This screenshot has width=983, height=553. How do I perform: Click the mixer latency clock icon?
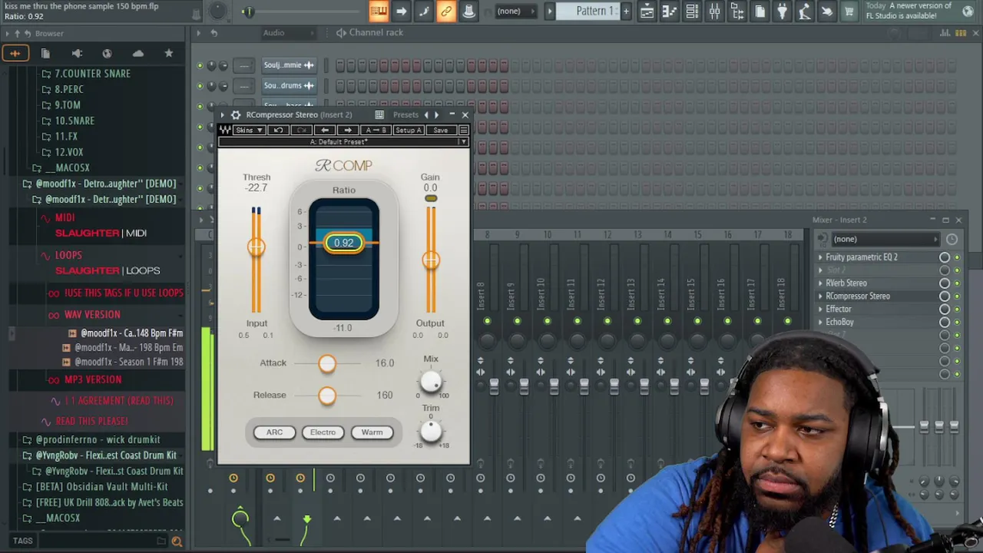(x=952, y=240)
